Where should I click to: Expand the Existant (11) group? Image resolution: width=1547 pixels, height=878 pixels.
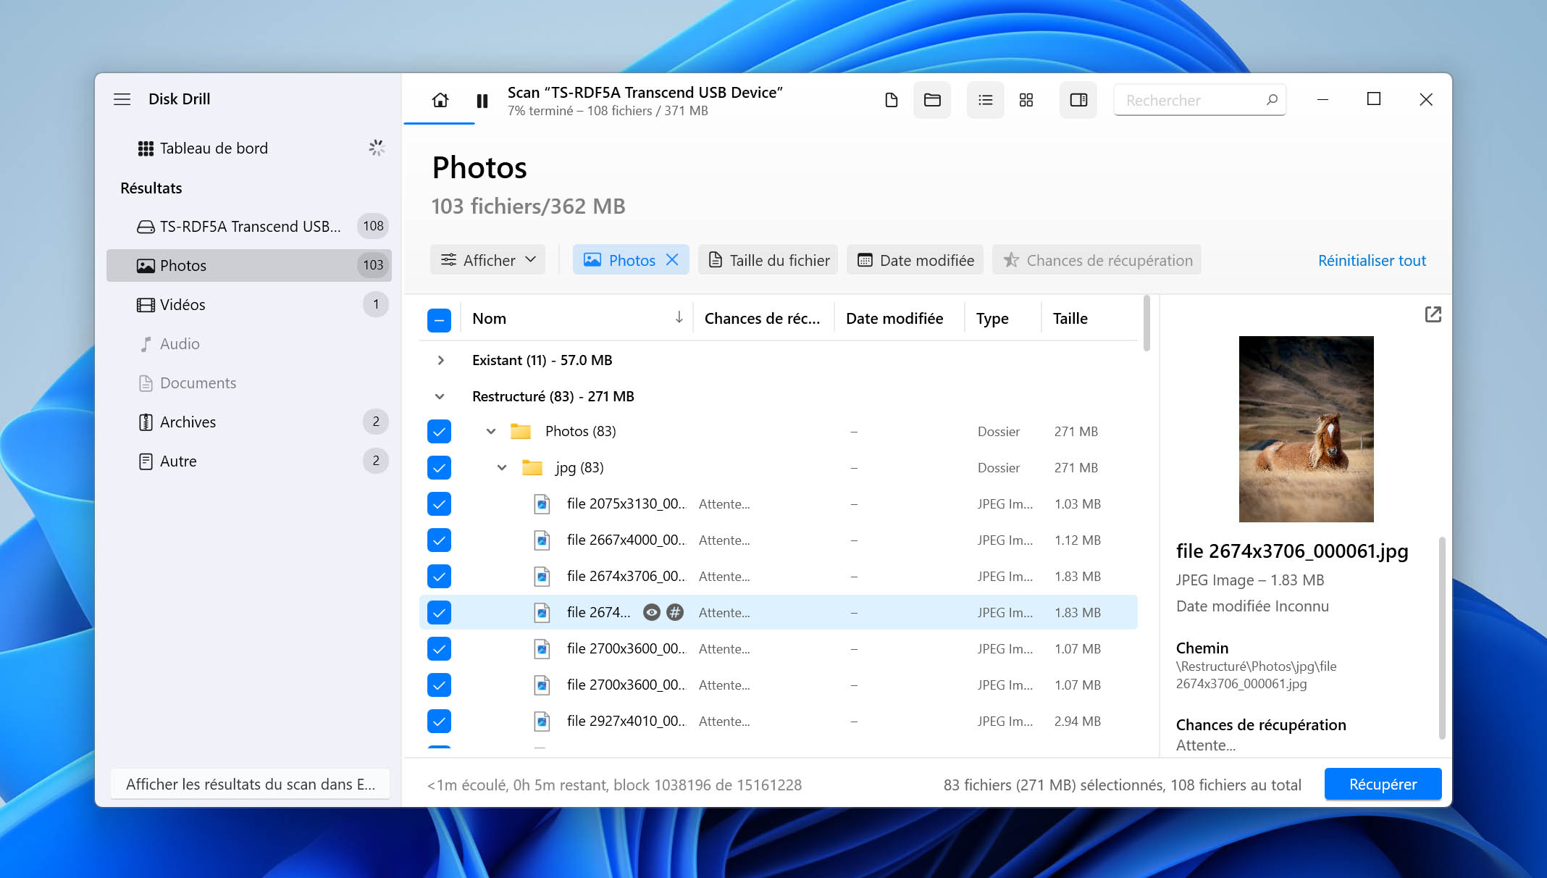[x=440, y=361]
